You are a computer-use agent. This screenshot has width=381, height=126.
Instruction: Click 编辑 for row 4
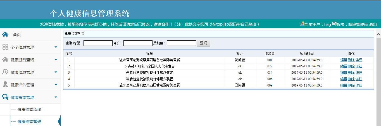(344, 79)
